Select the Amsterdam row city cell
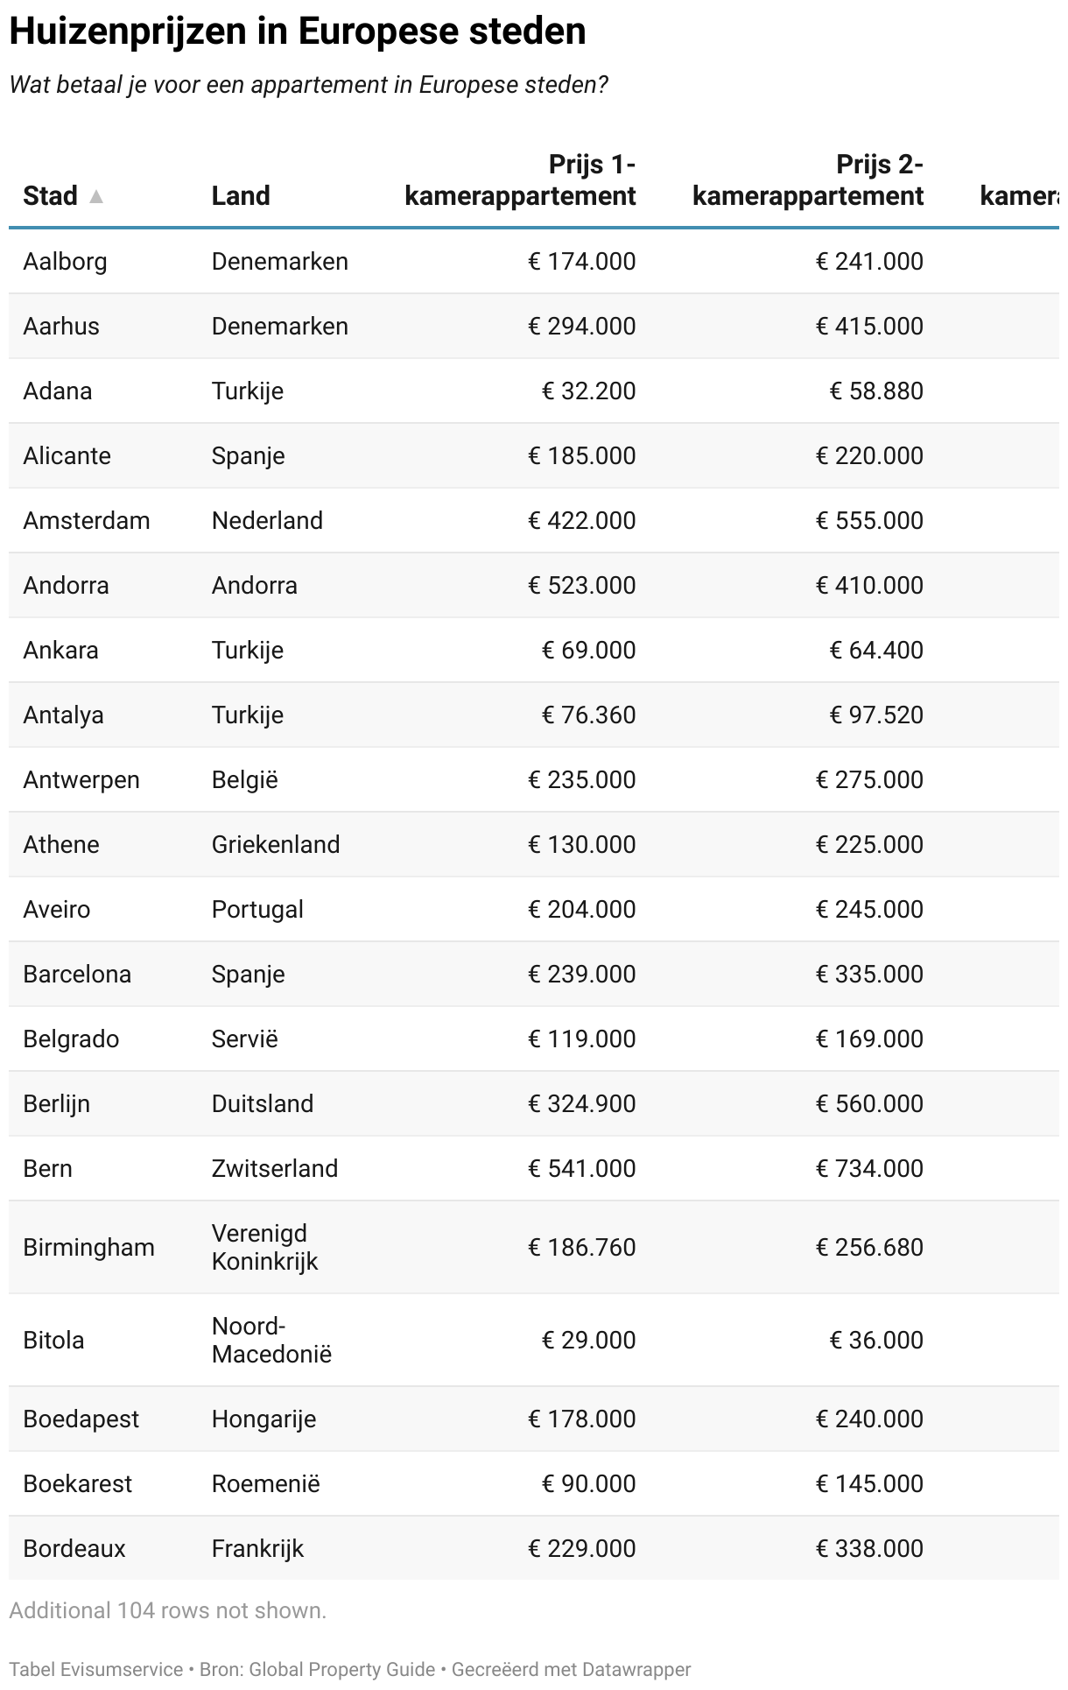The image size is (1068, 1690). [87, 520]
